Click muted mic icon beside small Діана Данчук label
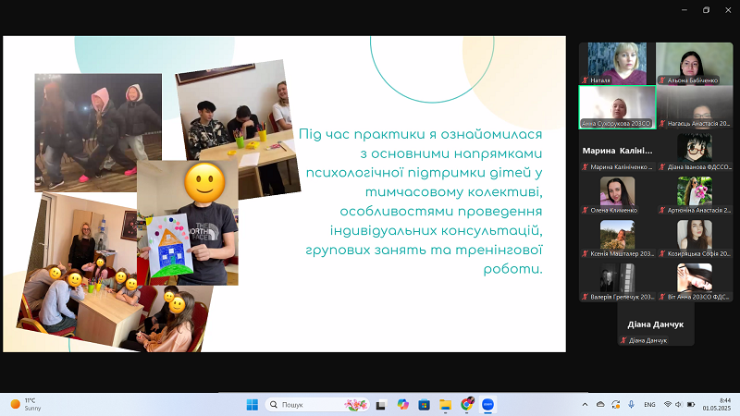Screen dimensions: 740x416 click(x=623, y=340)
